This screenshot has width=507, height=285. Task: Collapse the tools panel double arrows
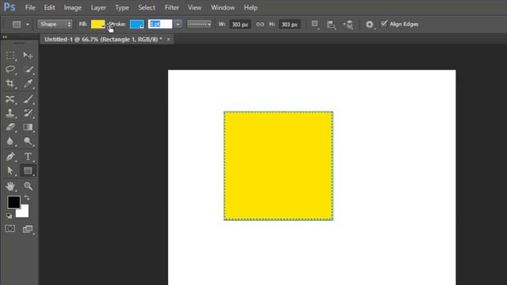click(5, 37)
